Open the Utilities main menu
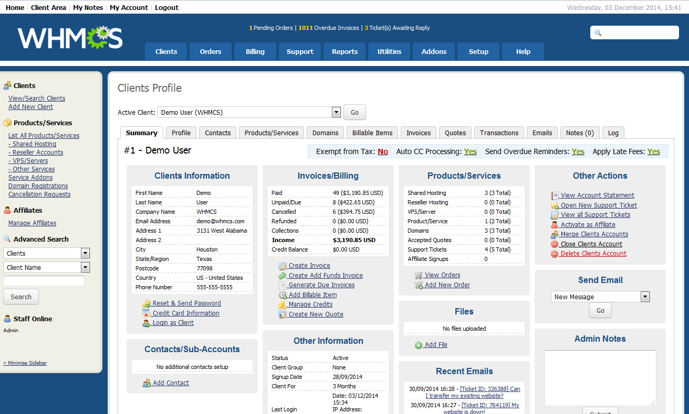This screenshot has height=414, width=689. tap(389, 51)
